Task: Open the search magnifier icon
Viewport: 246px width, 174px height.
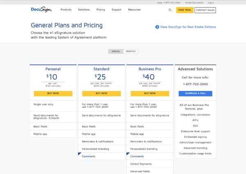Action: pyautogui.click(x=170, y=10)
